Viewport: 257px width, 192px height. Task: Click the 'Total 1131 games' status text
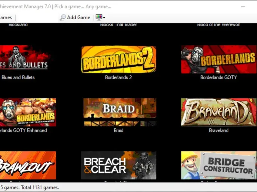click(40, 188)
